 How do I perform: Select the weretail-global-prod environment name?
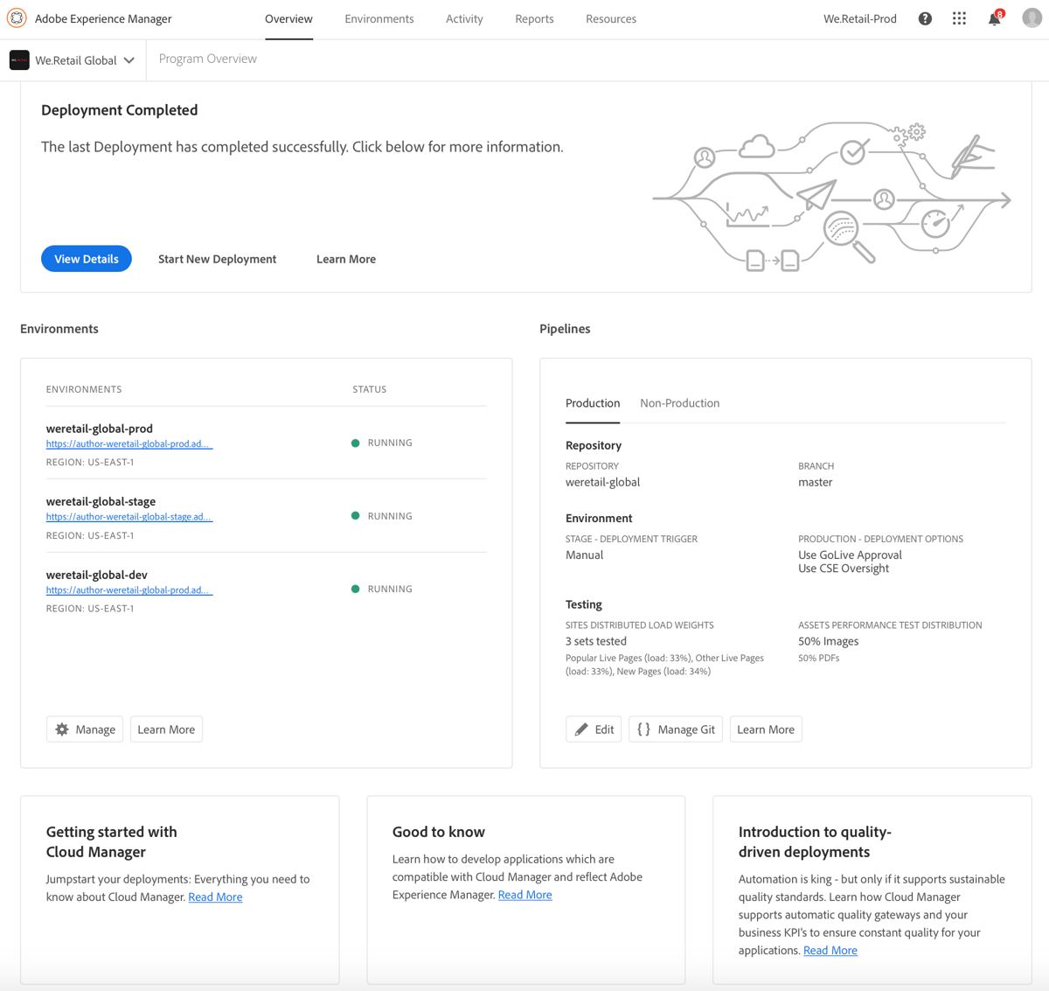coord(100,429)
